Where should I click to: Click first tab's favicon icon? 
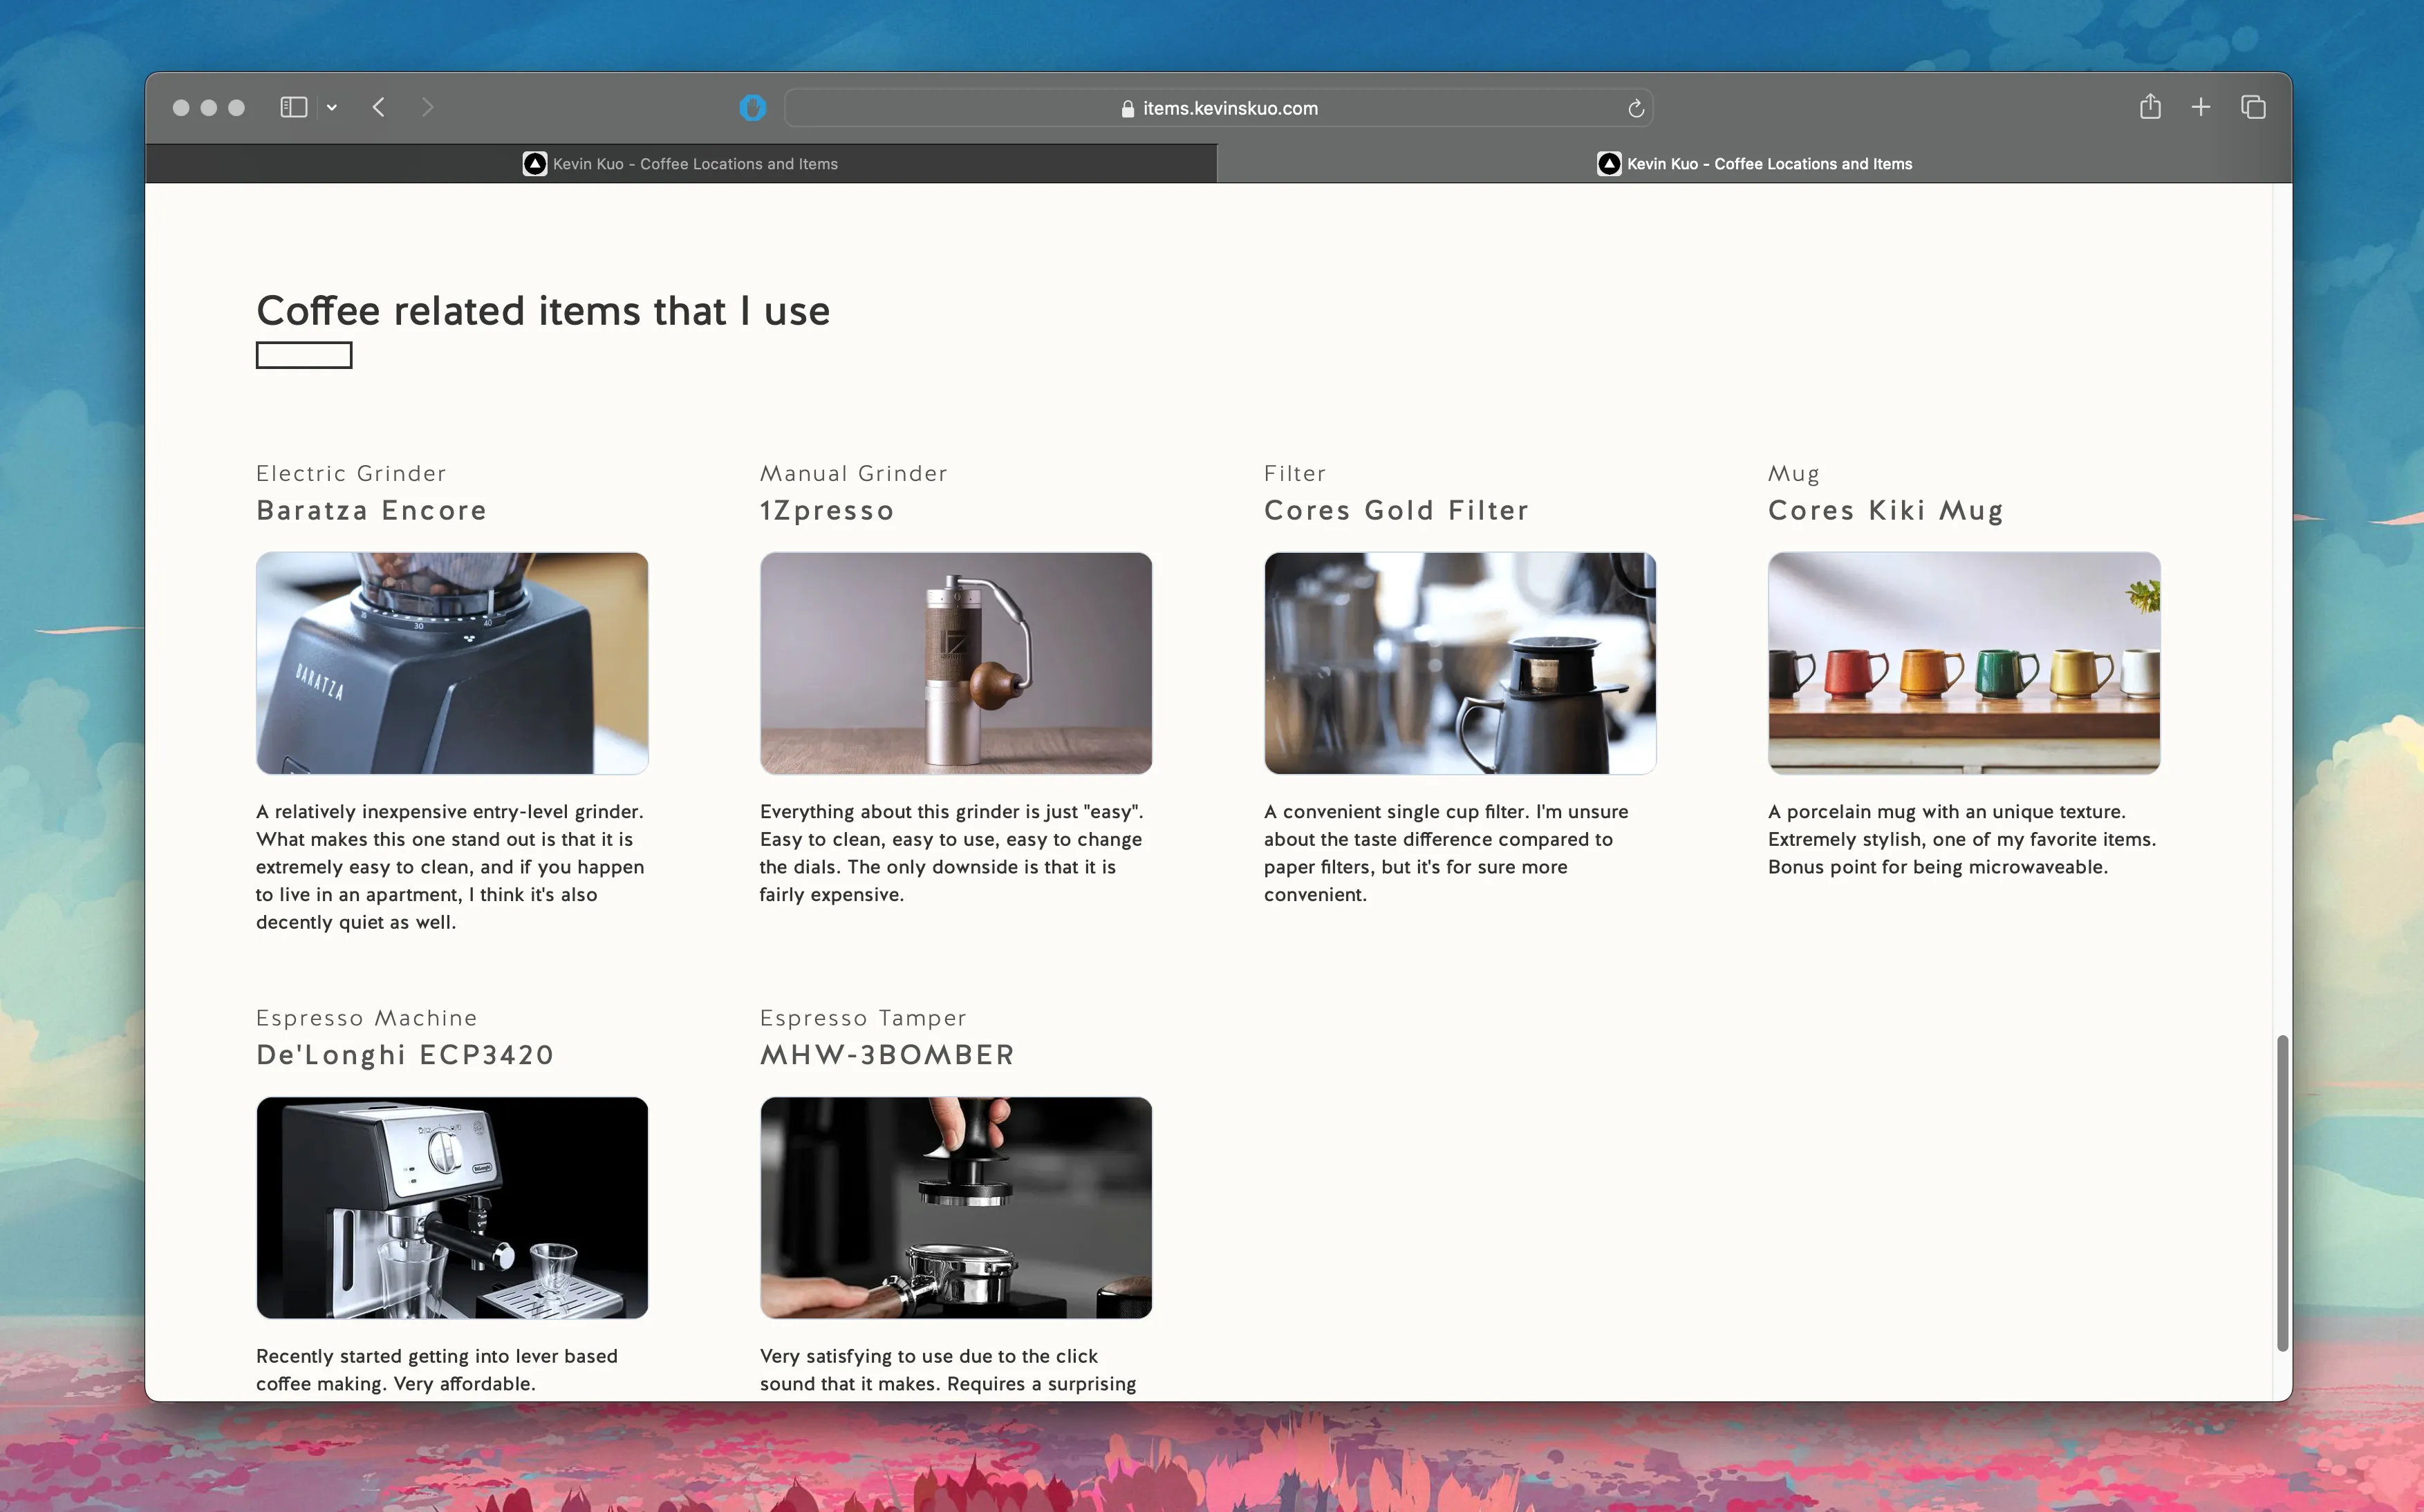pos(535,164)
